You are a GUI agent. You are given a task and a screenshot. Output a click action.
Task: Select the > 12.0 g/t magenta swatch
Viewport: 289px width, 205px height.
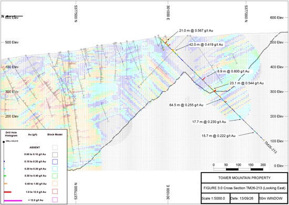coord(55,200)
